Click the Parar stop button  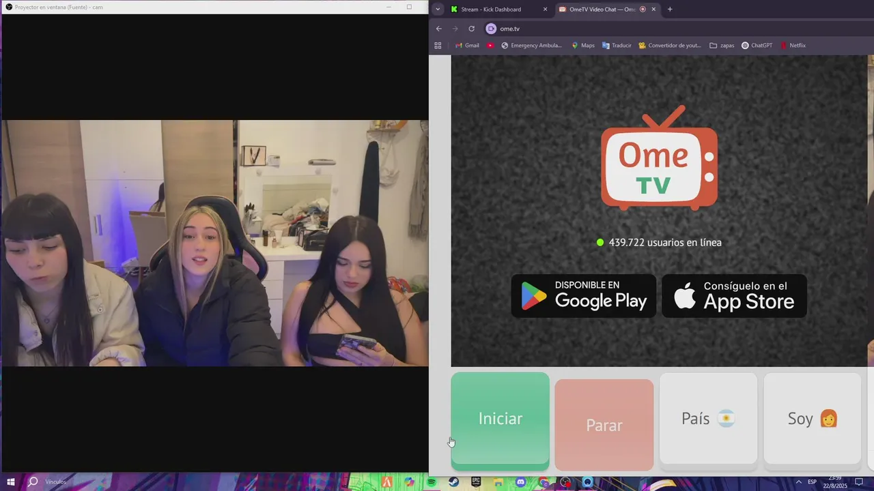click(x=604, y=425)
